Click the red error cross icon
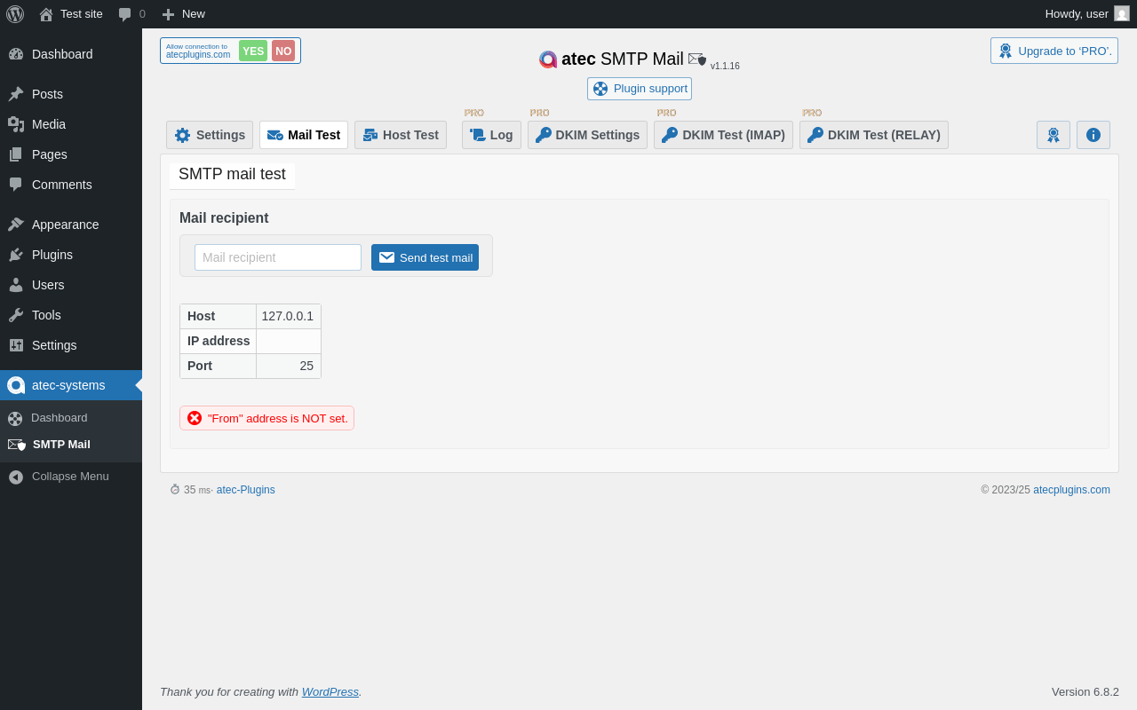 click(195, 418)
